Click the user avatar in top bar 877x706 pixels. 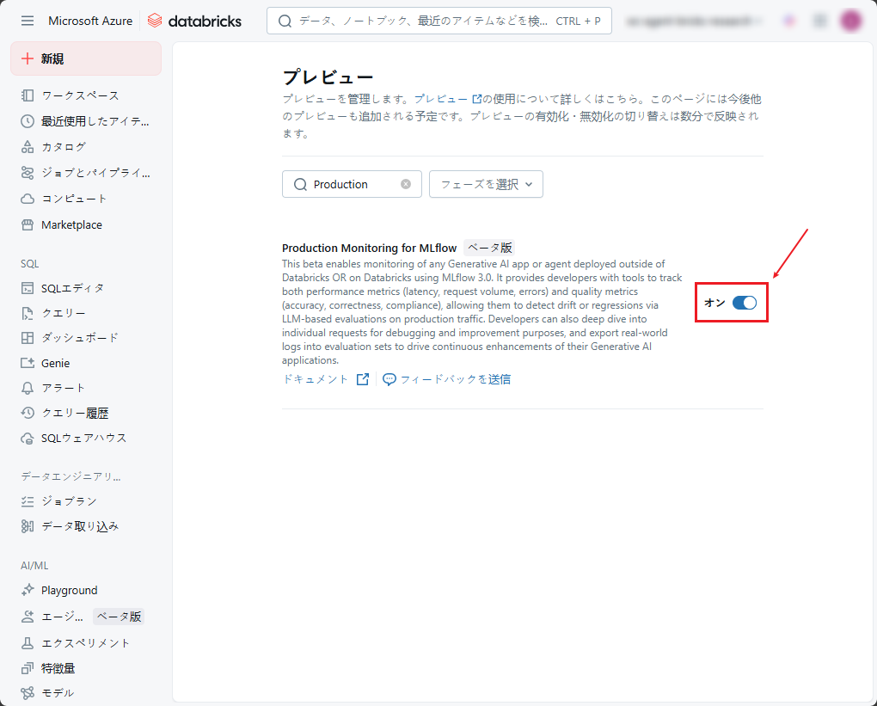coord(850,21)
